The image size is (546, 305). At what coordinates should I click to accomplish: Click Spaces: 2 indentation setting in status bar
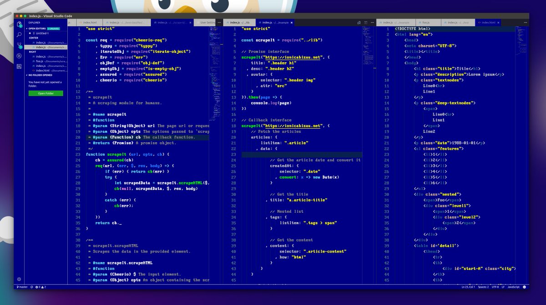click(x=483, y=287)
